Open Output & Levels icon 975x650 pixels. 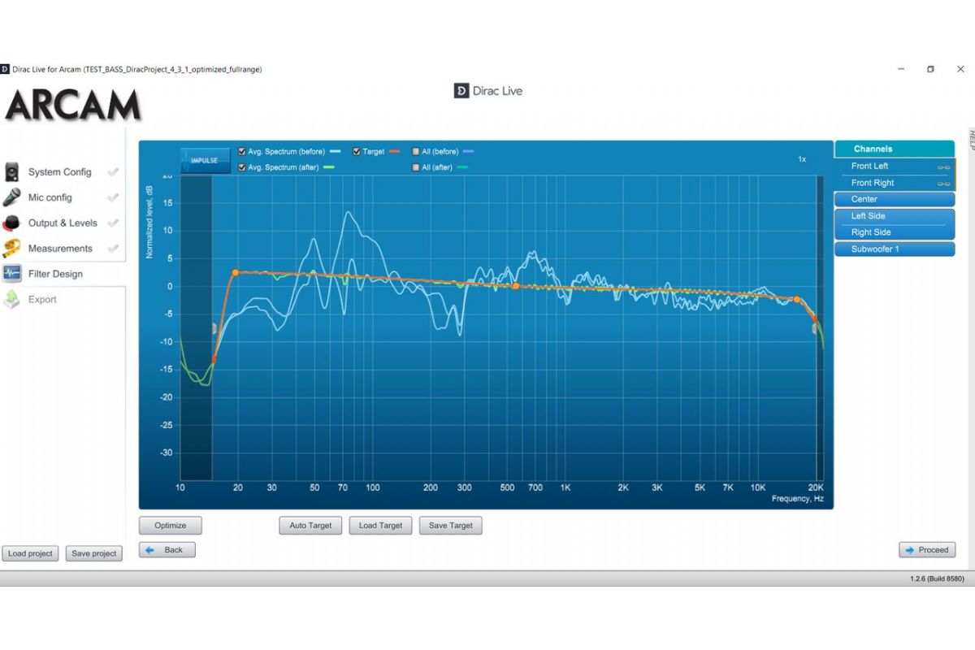coord(11,223)
